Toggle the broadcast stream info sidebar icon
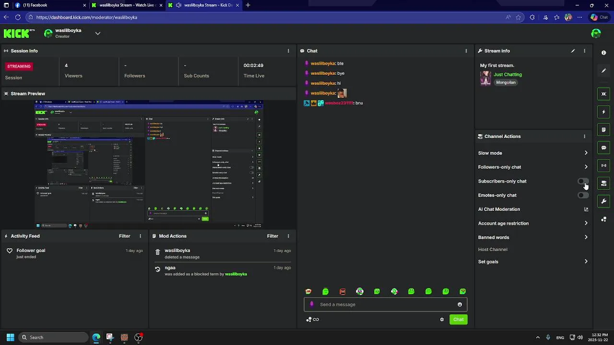Screen dimensions: 614x345 pyautogui.click(x=604, y=166)
